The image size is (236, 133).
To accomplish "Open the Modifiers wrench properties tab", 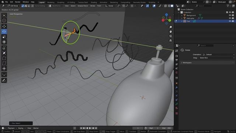I will pos(177,88).
